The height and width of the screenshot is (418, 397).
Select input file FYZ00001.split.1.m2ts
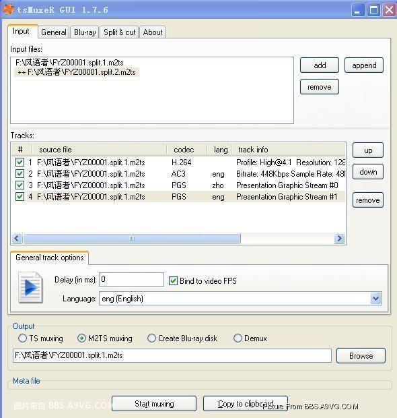coord(69,63)
